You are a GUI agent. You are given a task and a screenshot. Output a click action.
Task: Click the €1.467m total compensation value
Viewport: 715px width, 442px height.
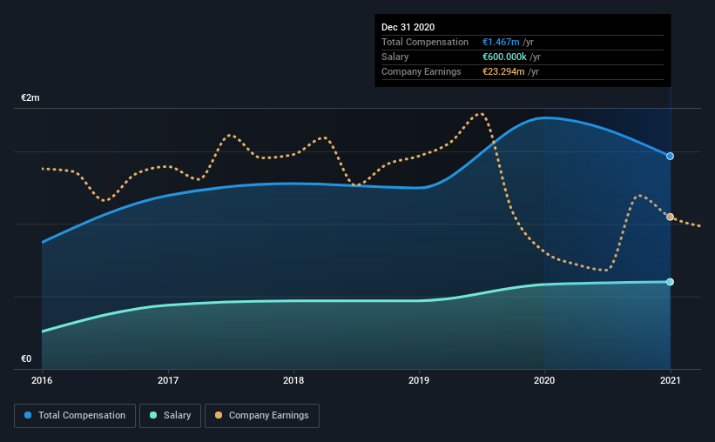coord(501,42)
